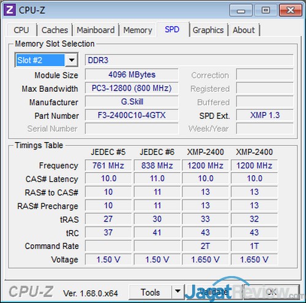Click the 4096 MBytes module size value
This screenshot has height=303, width=306.
[x=132, y=75]
